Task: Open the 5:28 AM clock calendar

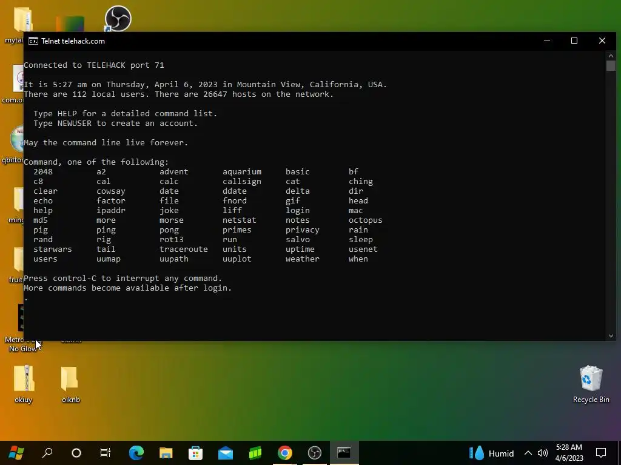Action: tap(569, 453)
